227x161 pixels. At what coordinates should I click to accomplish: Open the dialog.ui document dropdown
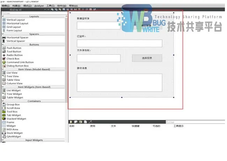click(45, 9)
